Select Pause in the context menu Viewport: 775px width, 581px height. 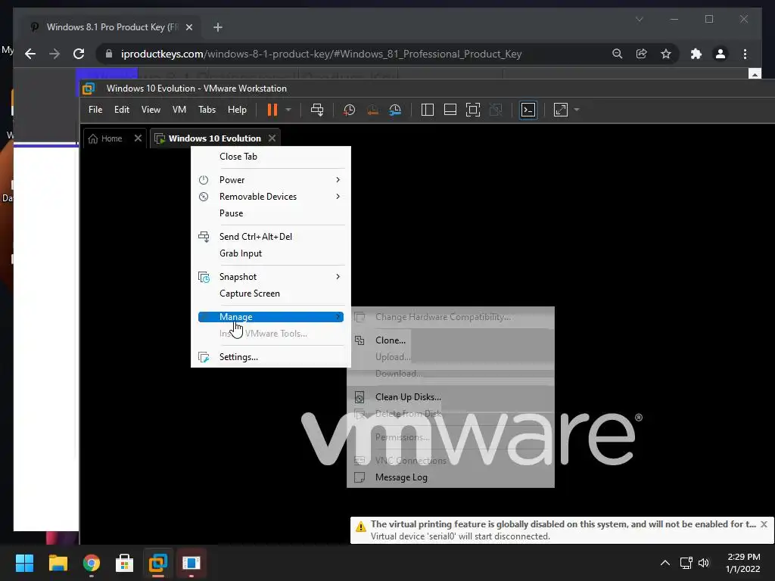[x=271, y=213]
